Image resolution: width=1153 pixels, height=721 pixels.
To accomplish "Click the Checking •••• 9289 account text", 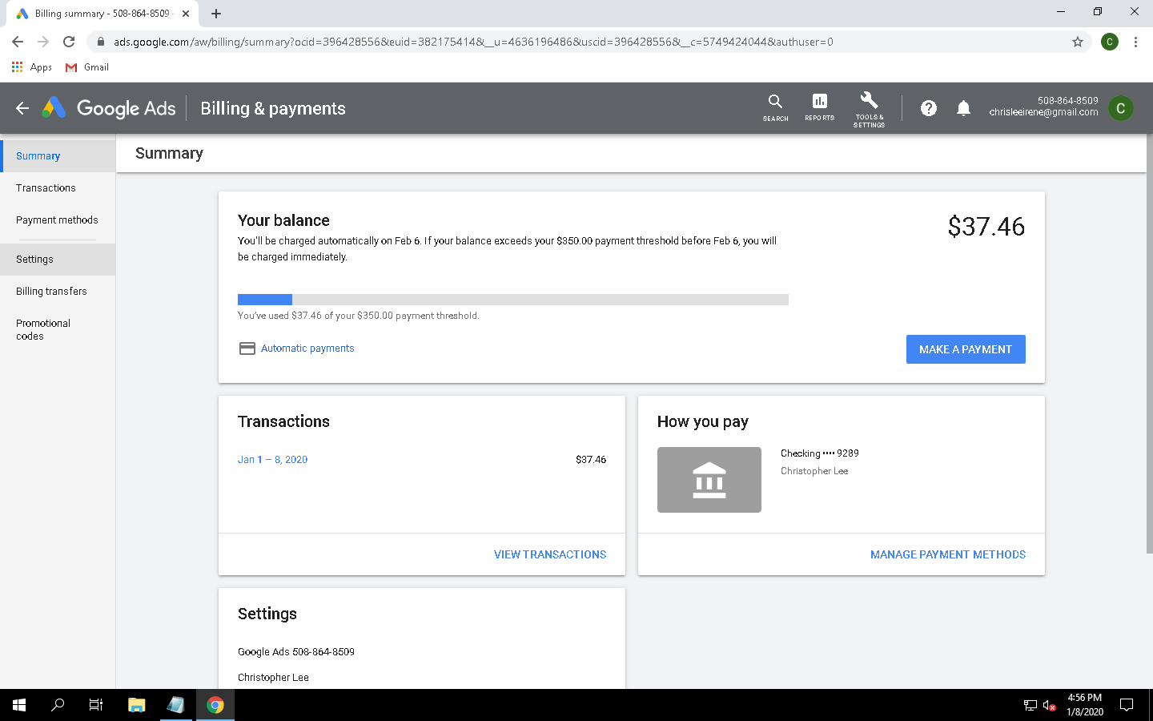I will [x=820, y=453].
